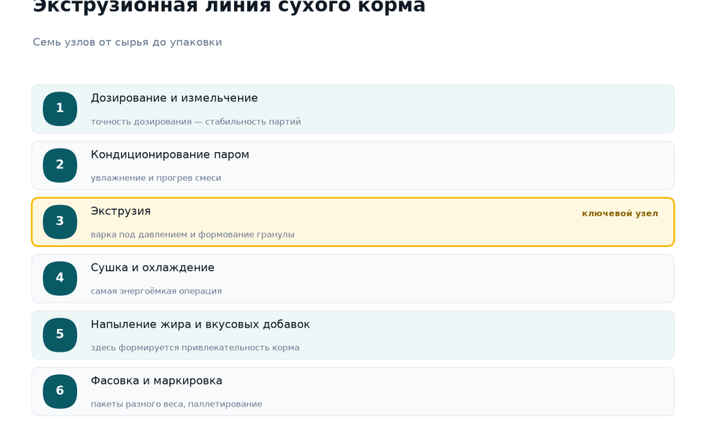The width and height of the screenshot is (706, 441).
Task: Click the step 5 number badge
Action: 60,335
